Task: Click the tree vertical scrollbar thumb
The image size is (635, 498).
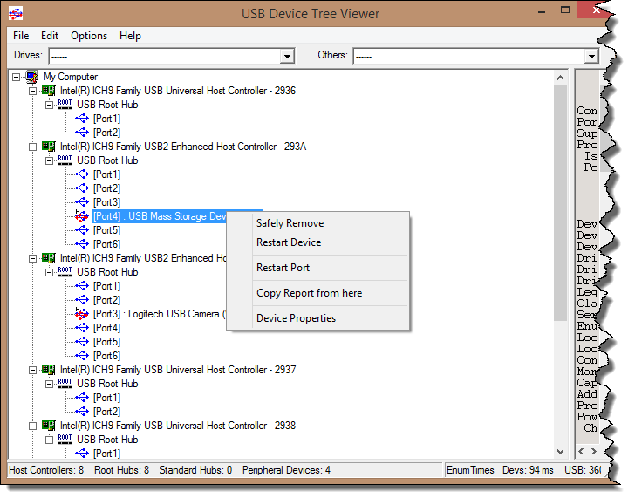Action: coord(561,202)
